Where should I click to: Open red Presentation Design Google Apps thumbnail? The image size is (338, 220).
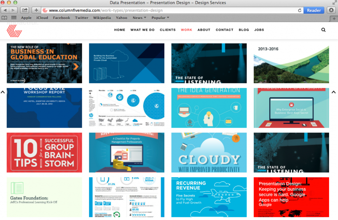point(291,197)
